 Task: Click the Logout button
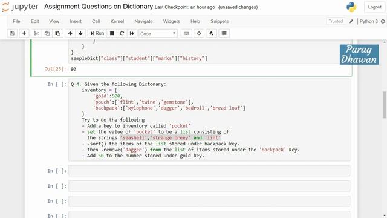375,7
